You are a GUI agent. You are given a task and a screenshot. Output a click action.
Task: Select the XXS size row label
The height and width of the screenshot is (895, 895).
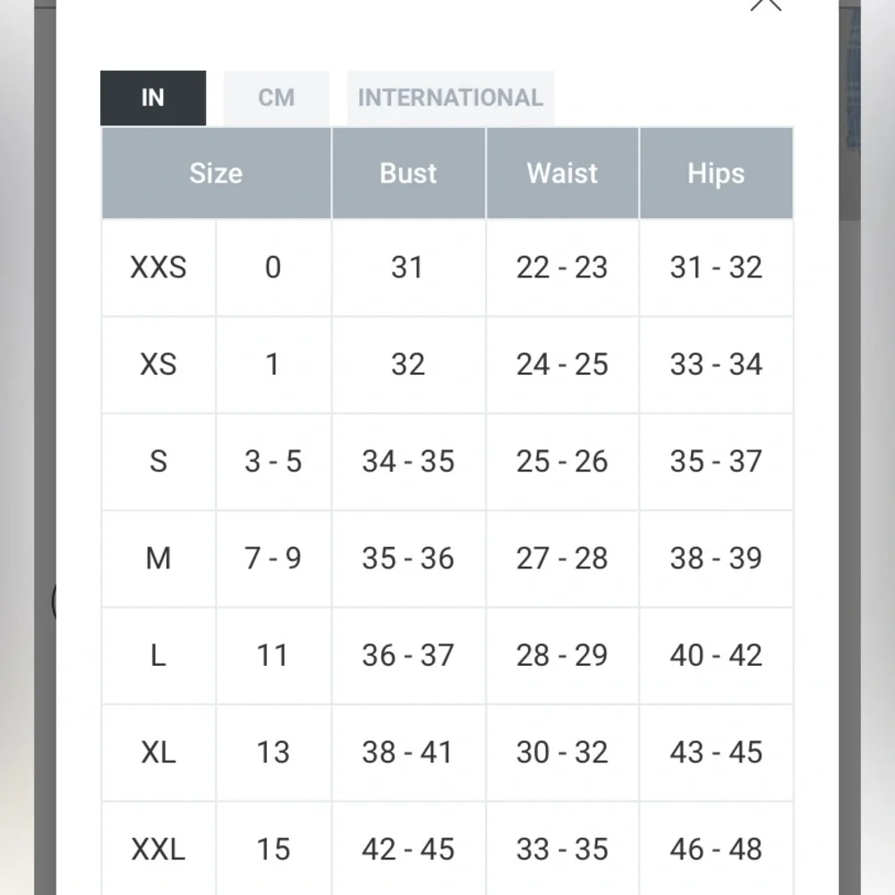click(158, 268)
